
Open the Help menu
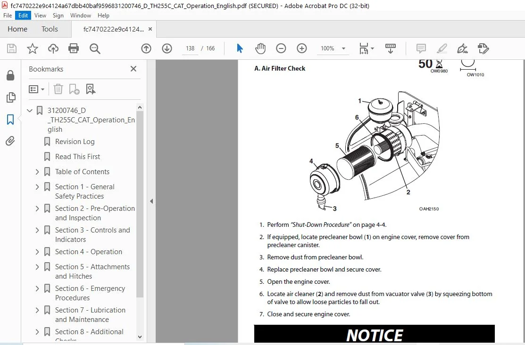tap(103, 16)
